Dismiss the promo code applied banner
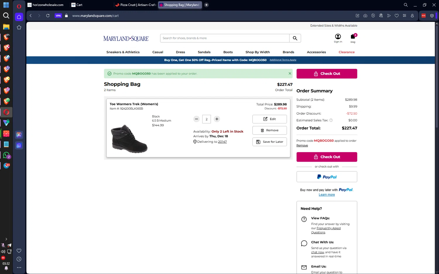 pyautogui.click(x=290, y=73)
